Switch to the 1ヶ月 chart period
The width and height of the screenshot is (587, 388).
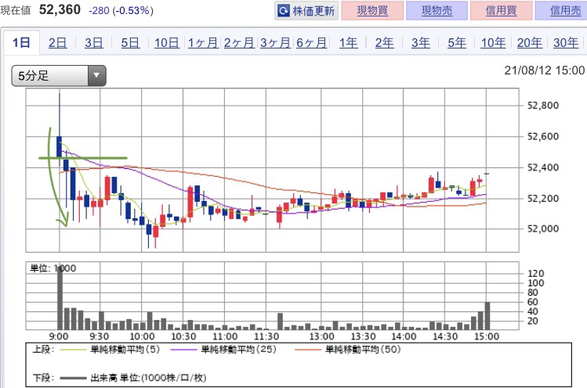202,43
